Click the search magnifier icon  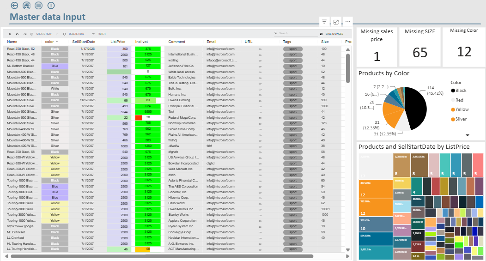[x=275, y=33]
